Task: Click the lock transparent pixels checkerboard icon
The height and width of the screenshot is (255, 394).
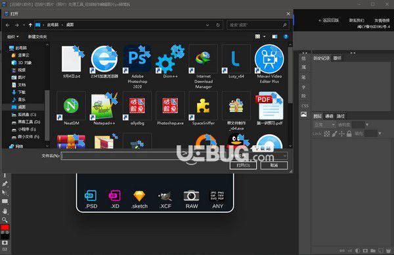Action: point(326,133)
